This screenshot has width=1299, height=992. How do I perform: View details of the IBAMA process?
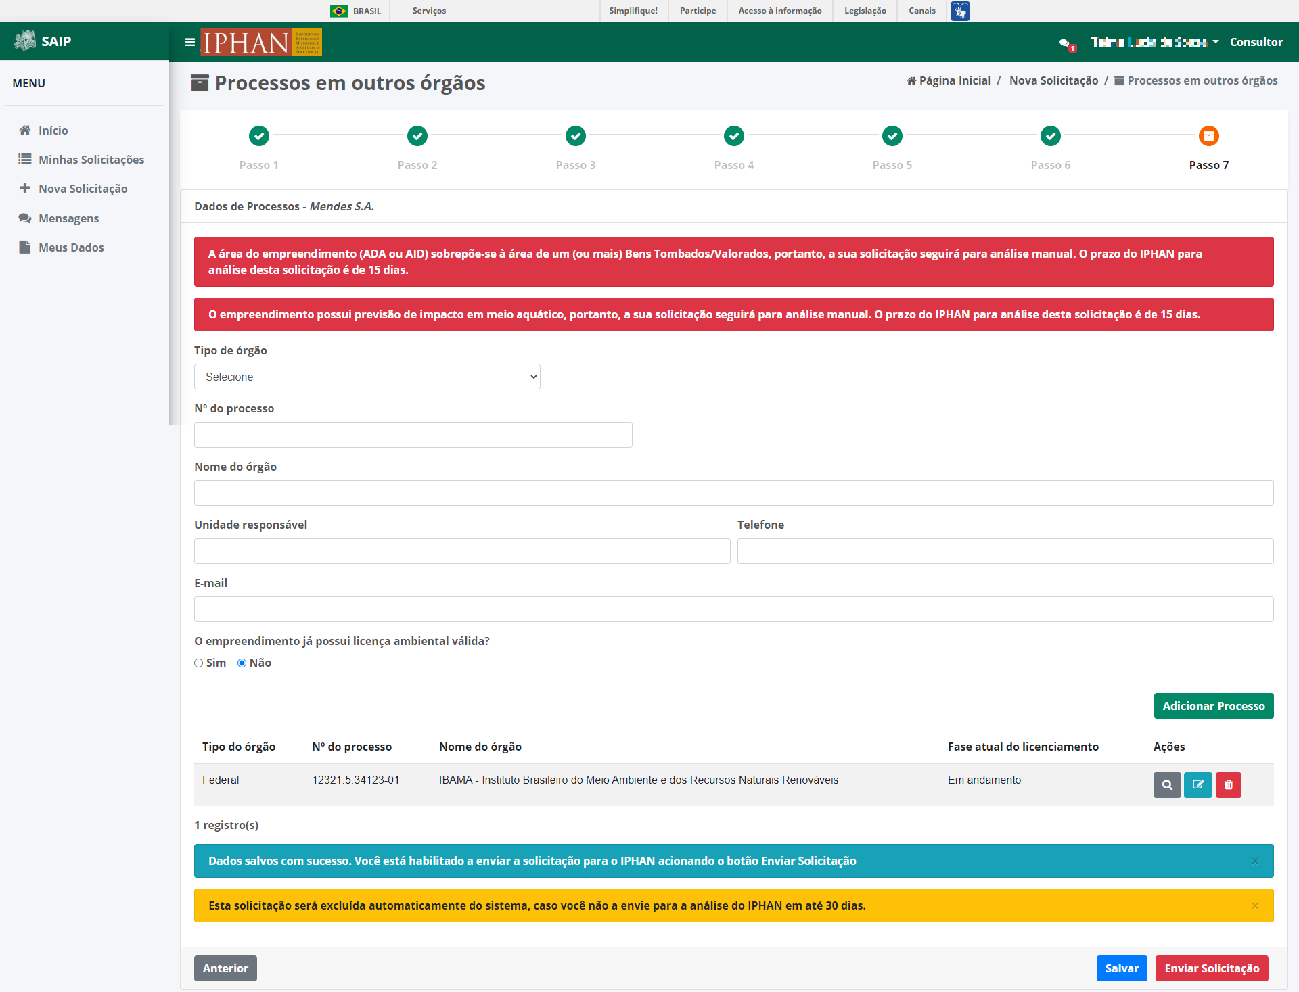coord(1167,785)
